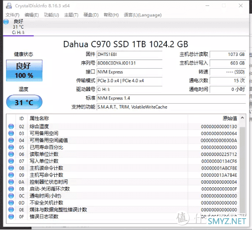Click raw value 000000013A7B4E

point(219,175)
